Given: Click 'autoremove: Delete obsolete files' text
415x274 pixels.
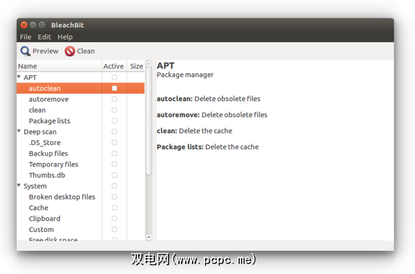Looking at the screenshot, I should click(212, 115).
